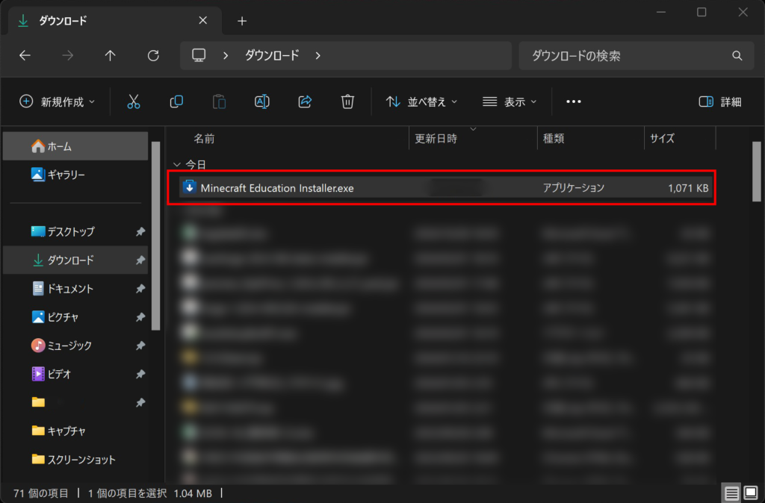The height and width of the screenshot is (503, 765).
Task: Click the delete trash can icon
Action: point(347,101)
